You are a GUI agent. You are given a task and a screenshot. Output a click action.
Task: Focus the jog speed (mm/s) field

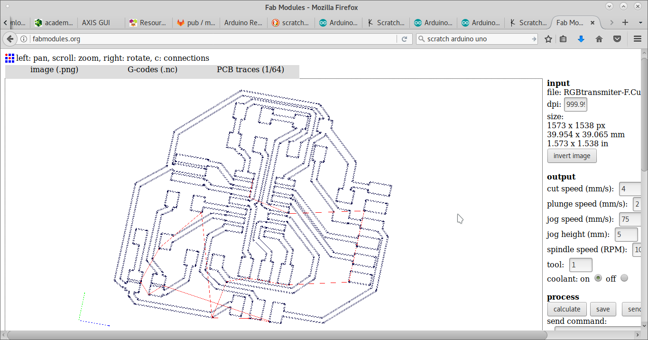[630, 219]
